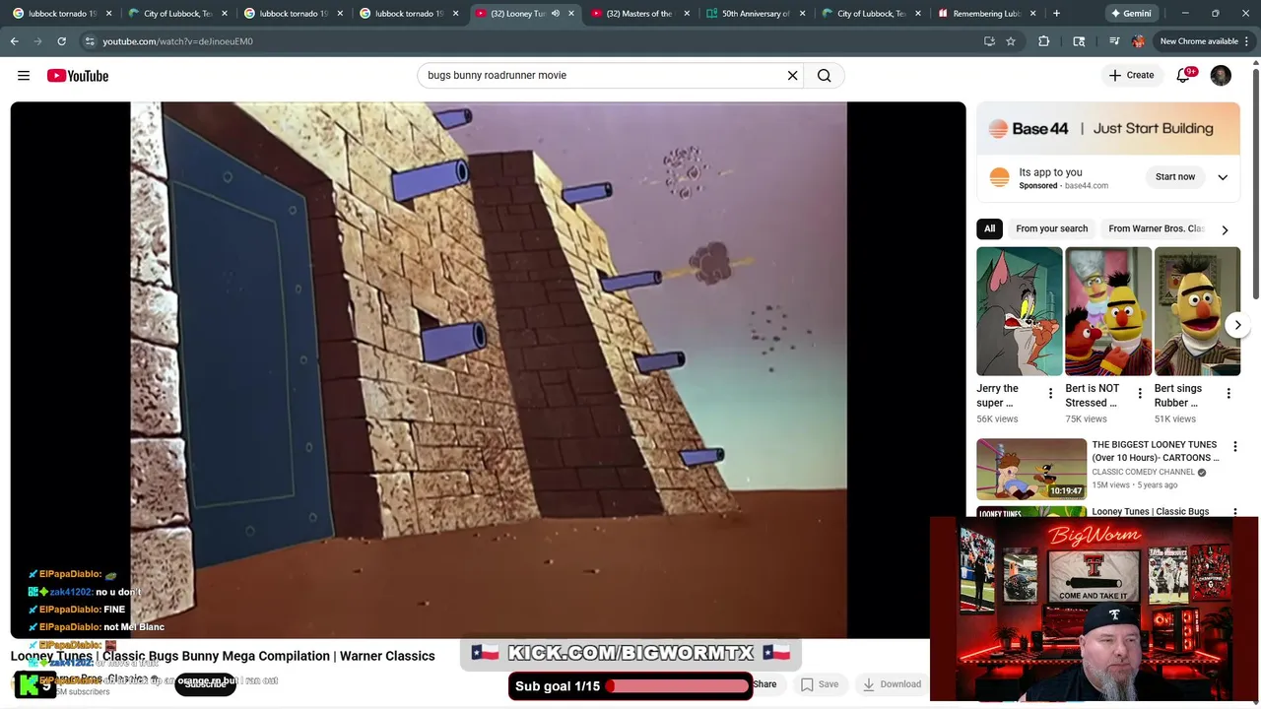Screen dimensions: 1261x709
Task: Open the media controls icon in toolbar
Action: click(x=1114, y=41)
